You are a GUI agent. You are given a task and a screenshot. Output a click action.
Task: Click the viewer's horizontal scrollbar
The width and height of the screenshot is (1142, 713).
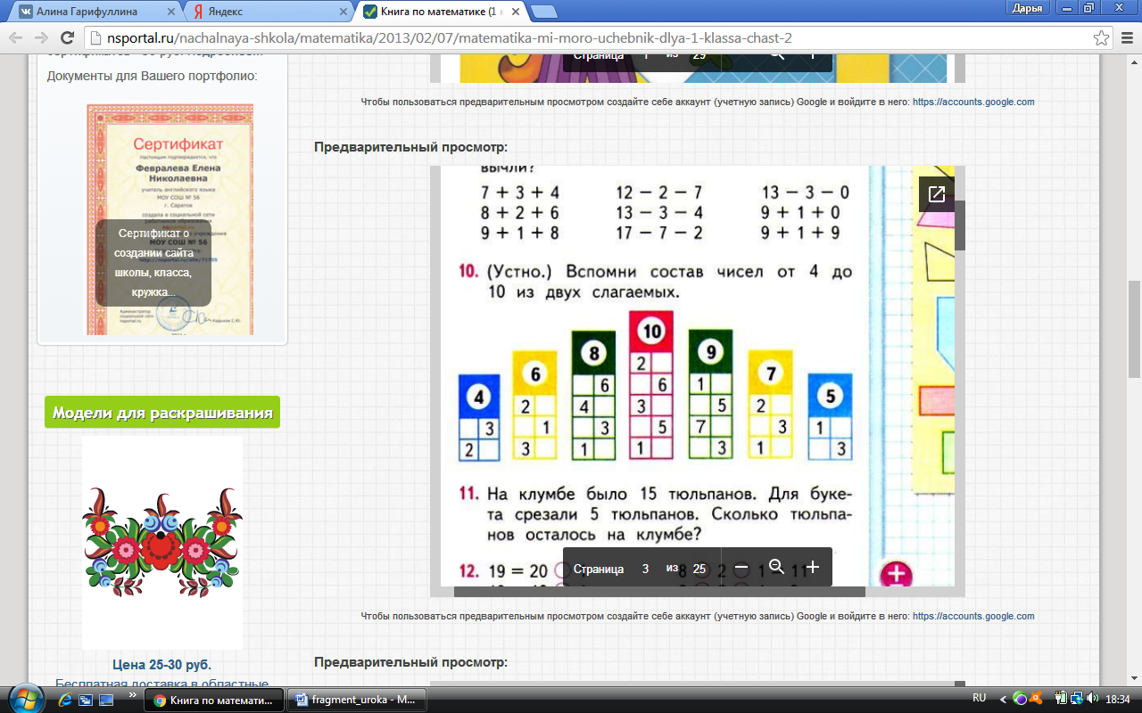pos(659,592)
